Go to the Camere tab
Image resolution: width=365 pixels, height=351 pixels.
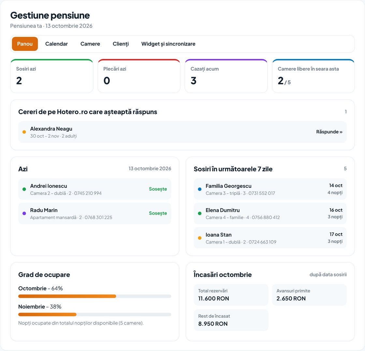pyautogui.click(x=90, y=44)
